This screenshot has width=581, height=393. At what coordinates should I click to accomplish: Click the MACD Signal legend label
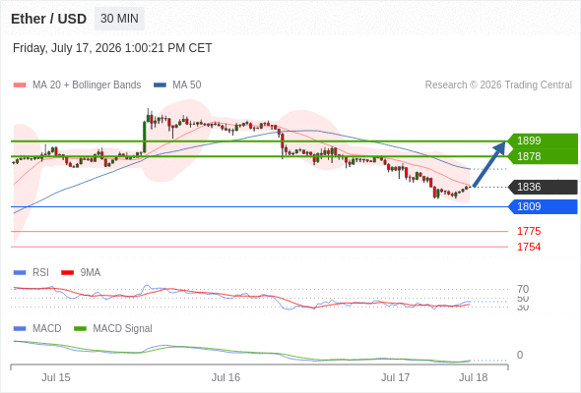122,329
